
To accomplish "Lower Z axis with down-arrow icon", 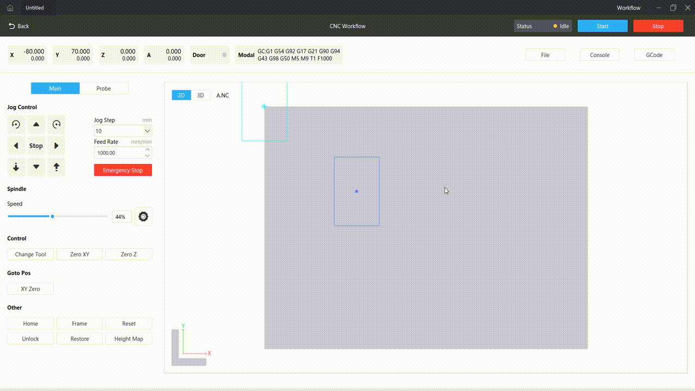I will (x=16, y=167).
